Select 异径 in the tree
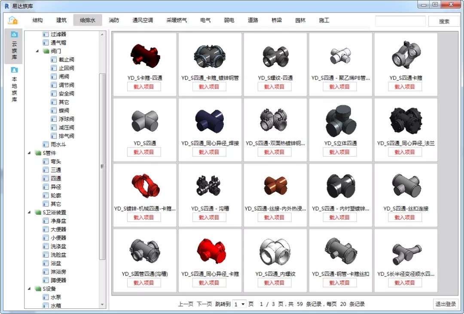 55,187
